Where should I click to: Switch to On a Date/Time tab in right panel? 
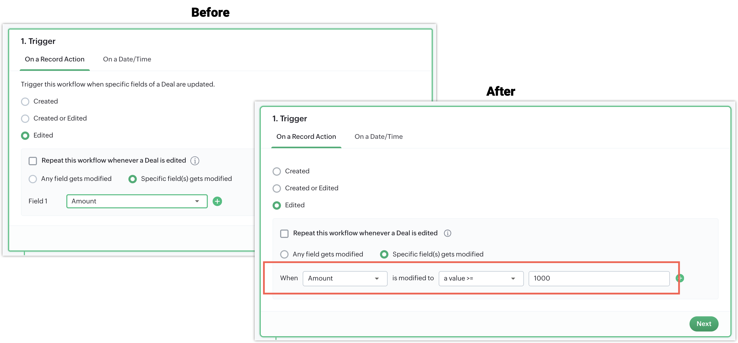click(x=378, y=137)
